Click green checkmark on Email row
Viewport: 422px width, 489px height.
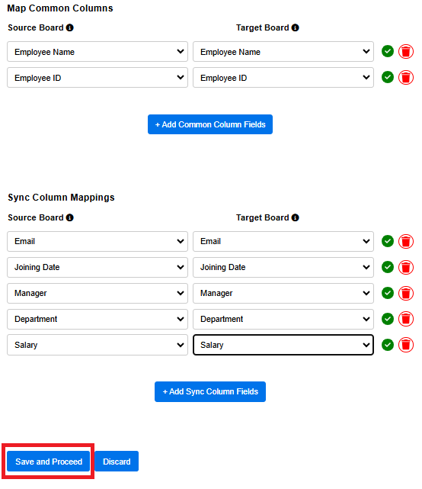[388, 241]
